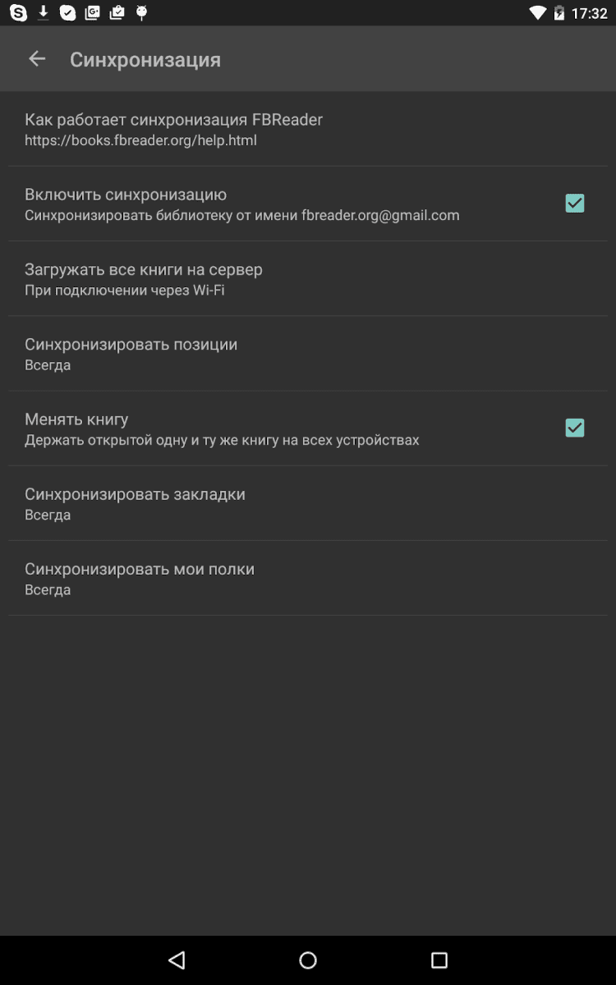616x985 pixels.
Task: Tap the back arrow in the header
Action: 37,59
